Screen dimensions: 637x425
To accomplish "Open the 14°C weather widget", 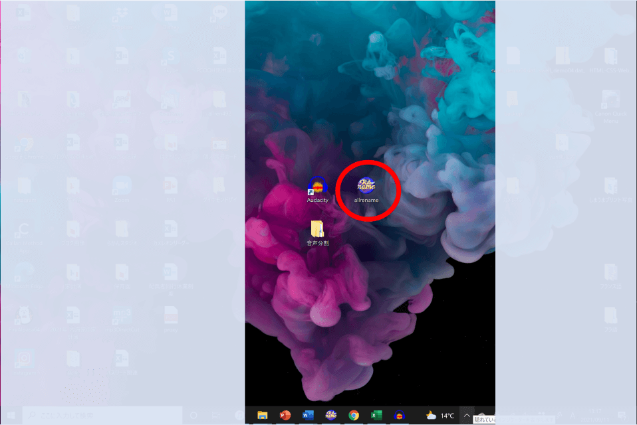I will pyautogui.click(x=440, y=415).
